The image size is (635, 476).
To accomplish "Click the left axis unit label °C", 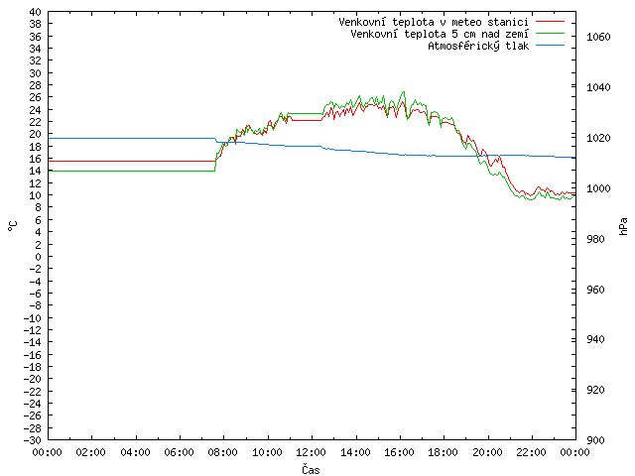I will click(x=13, y=226).
